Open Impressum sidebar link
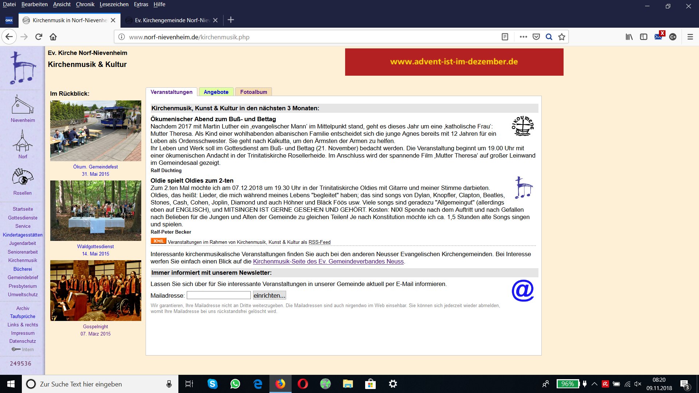 [23, 333]
